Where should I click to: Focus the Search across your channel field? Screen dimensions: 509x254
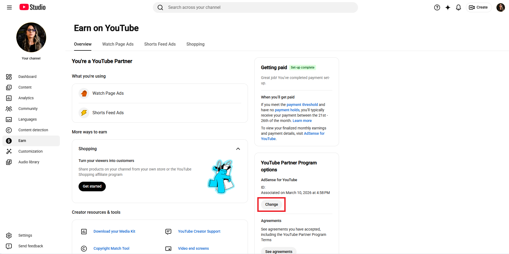[255, 7]
